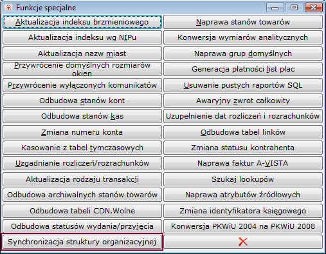
Task: Run Uzgadnianie rozliczeń/rozrachunków
Action: point(82,163)
